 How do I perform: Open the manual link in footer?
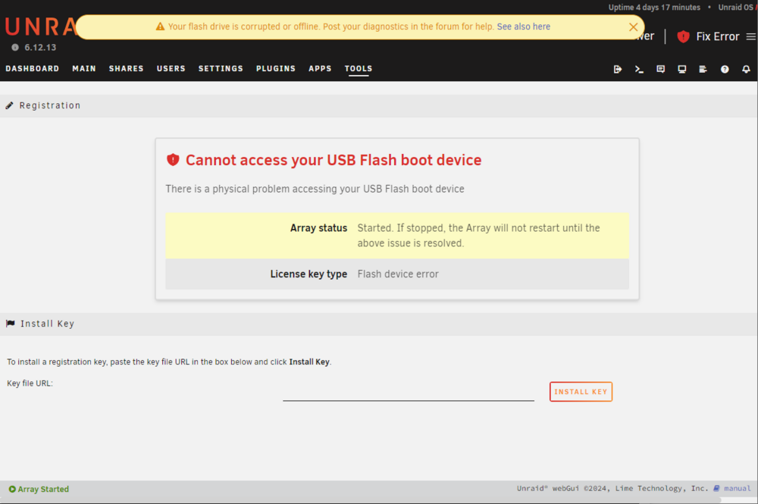[738, 488]
